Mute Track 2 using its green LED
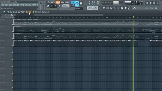The image size is (162, 91). (x=12, y=31)
